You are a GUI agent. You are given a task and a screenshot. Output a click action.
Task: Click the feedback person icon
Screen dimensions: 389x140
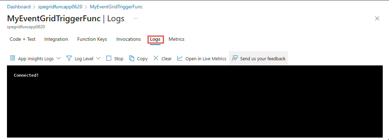tap(235, 58)
